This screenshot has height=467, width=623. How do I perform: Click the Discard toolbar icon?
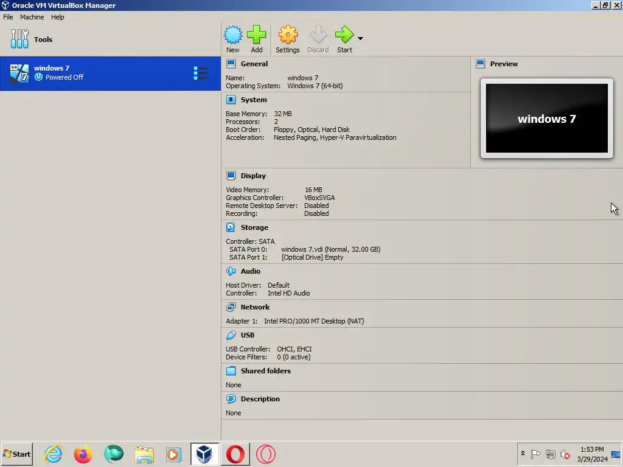[x=318, y=39]
